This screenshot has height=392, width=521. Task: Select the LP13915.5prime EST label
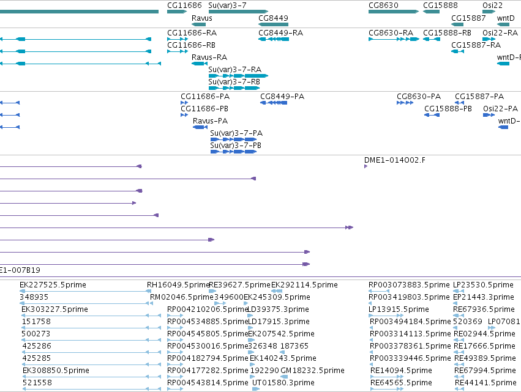399,309
